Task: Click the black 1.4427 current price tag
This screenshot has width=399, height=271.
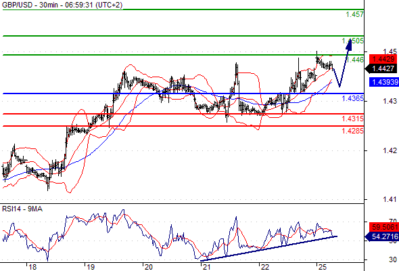Action: point(381,68)
